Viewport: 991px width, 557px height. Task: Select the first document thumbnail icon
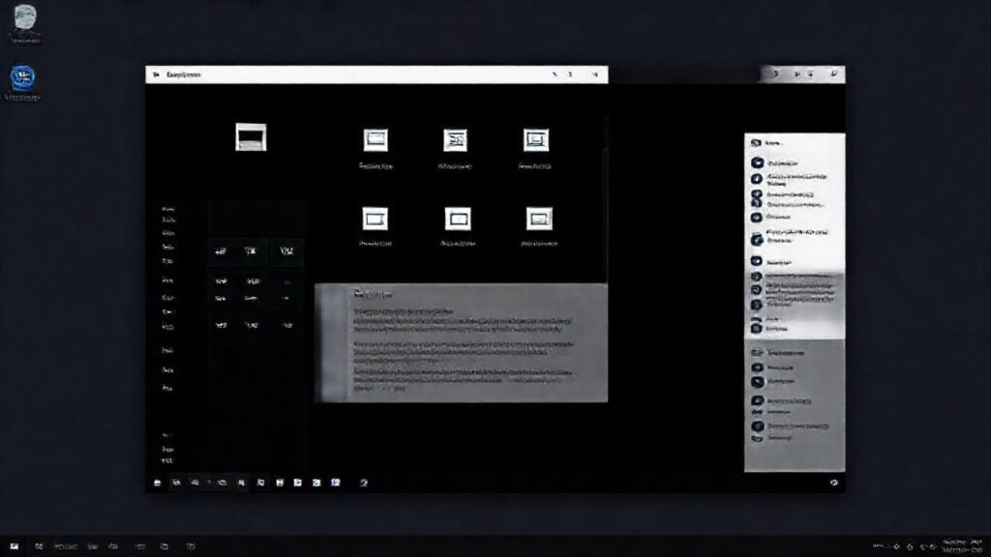[375, 142]
